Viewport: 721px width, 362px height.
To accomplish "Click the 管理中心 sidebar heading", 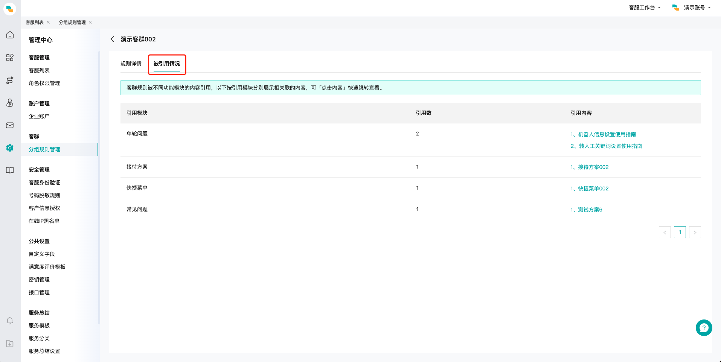I will click(41, 40).
